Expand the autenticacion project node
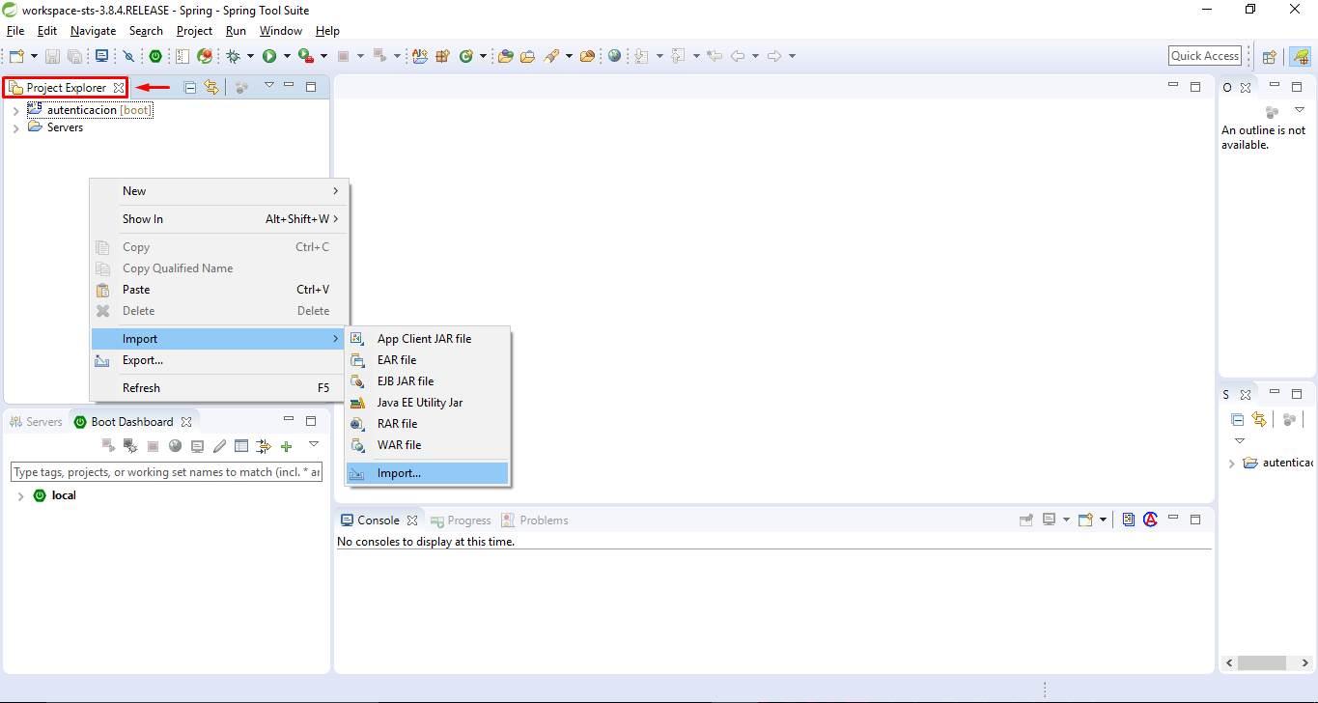Screen dimensions: 1318x703 16,111
